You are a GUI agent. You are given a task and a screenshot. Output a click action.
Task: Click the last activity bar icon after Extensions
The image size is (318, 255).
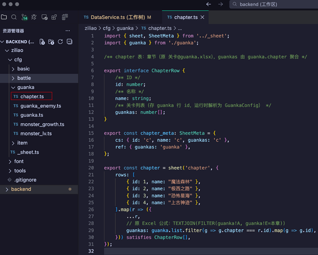click(65, 17)
